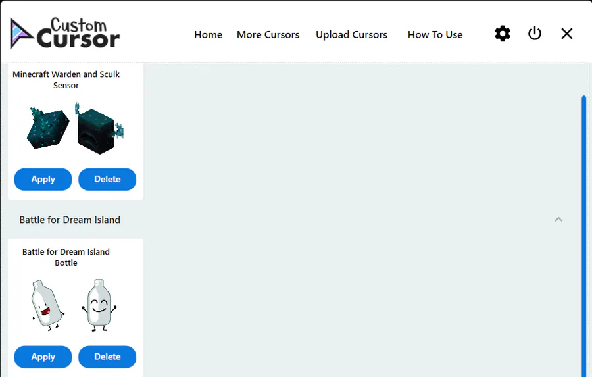Open Upload Cursors page
The image size is (592, 377).
(x=351, y=34)
